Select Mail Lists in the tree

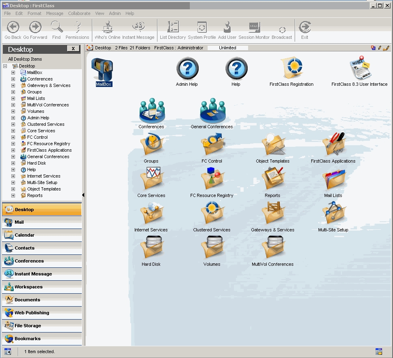coord(36,98)
